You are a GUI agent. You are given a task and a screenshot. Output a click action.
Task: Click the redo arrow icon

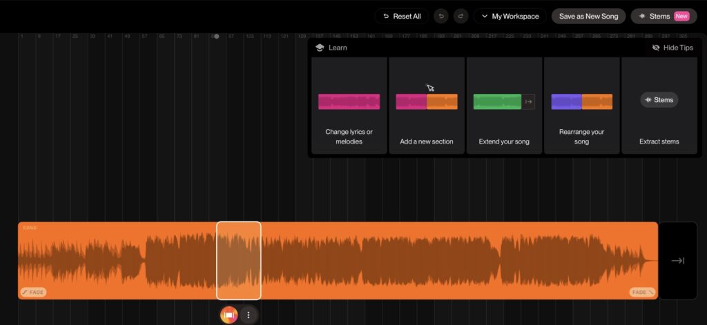(x=461, y=17)
